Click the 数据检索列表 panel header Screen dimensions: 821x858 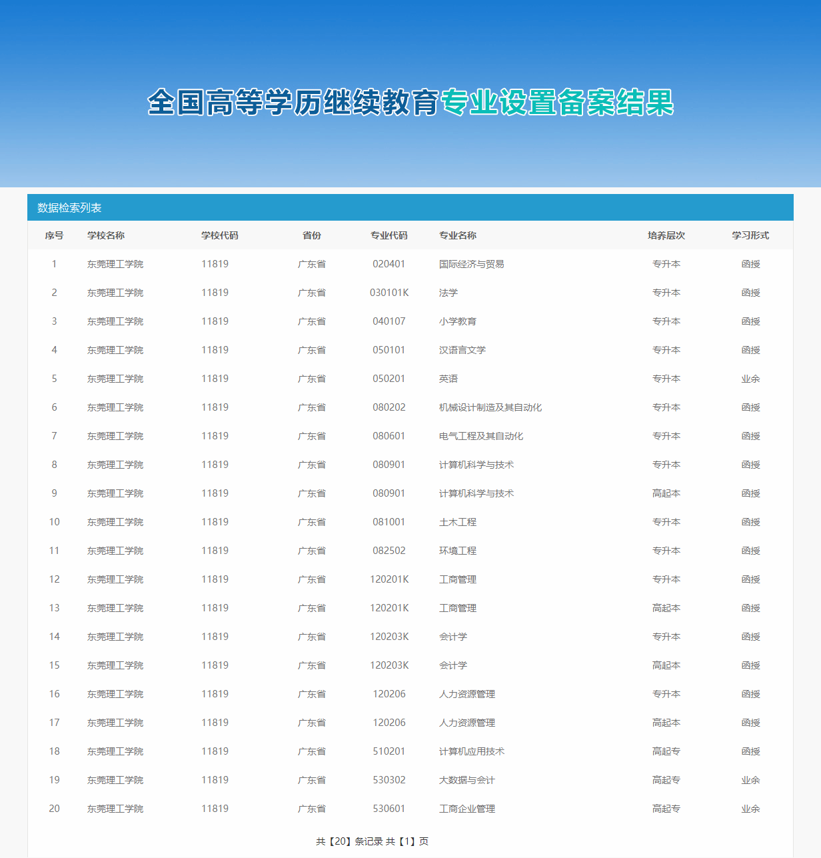coord(410,207)
